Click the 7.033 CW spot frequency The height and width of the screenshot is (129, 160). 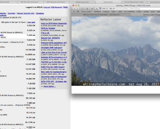(x=31, y=40)
